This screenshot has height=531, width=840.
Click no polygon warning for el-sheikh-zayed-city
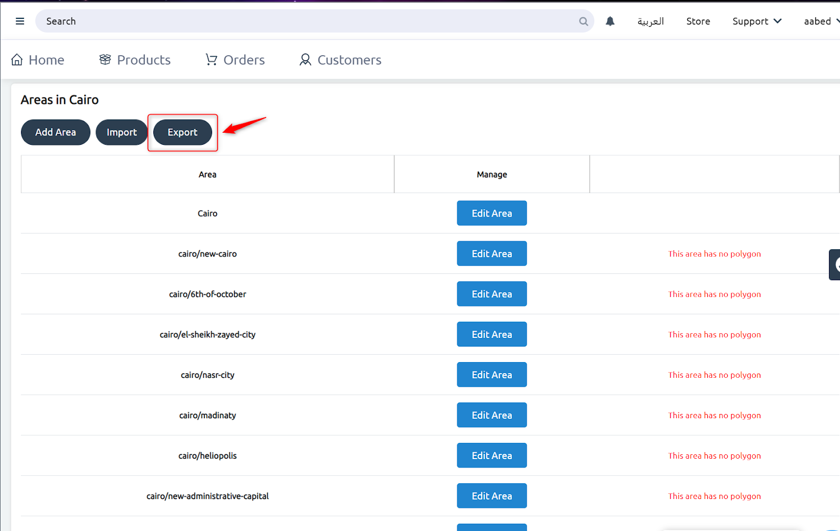[x=714, y=335]
